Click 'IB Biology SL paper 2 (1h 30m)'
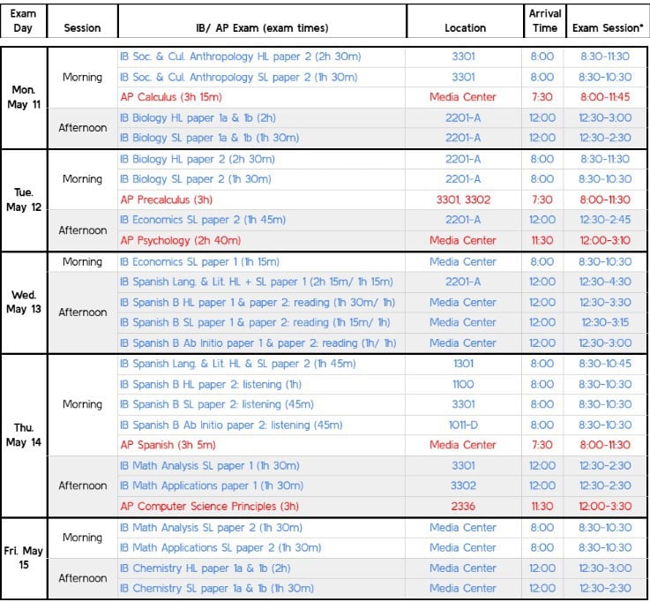Image resolution: width=650 pixels, height=602 pixels. 196,179
